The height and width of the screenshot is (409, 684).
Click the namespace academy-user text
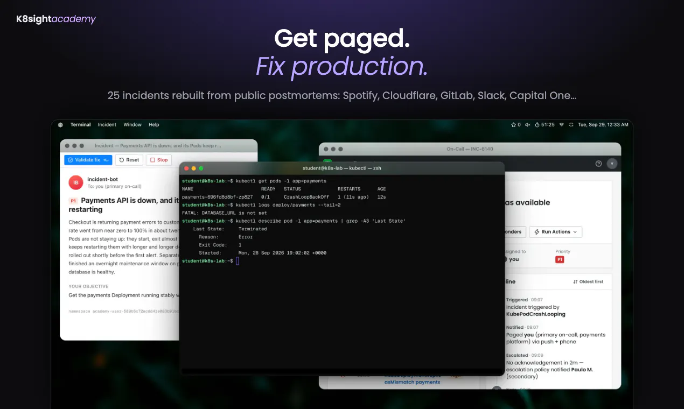[x=124, y=311]
